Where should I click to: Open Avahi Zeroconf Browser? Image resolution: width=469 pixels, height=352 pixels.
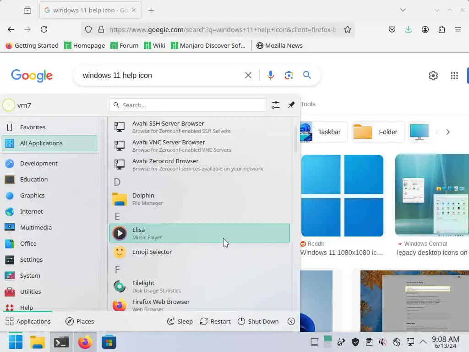pyautogui.click(x=200, y=165)
